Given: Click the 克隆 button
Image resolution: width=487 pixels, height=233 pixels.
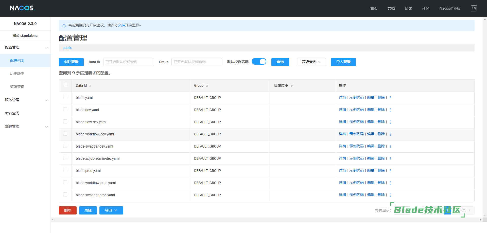Looking at the screenshot, I should [88, 210].
